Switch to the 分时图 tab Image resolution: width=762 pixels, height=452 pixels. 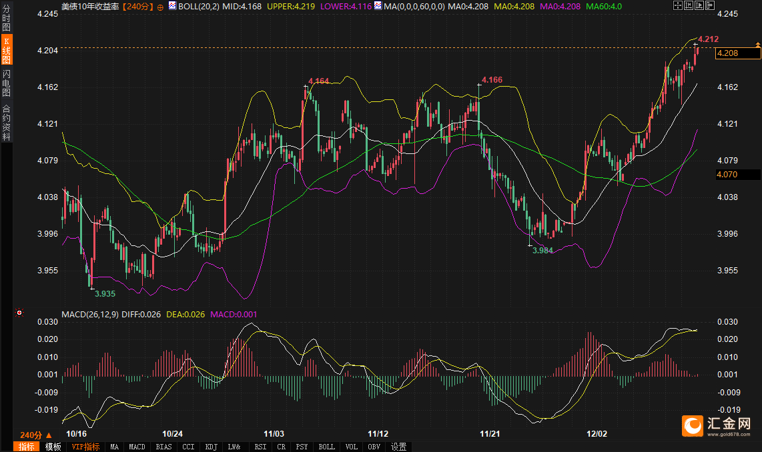(x=6, y=18)
